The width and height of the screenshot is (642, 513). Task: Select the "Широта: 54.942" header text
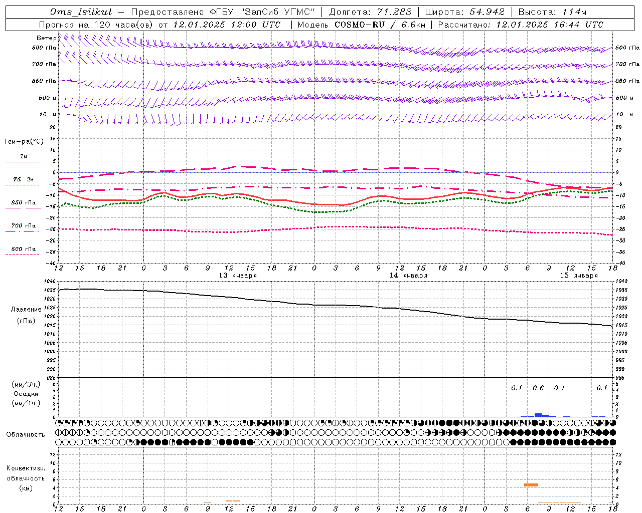[464, 12]
